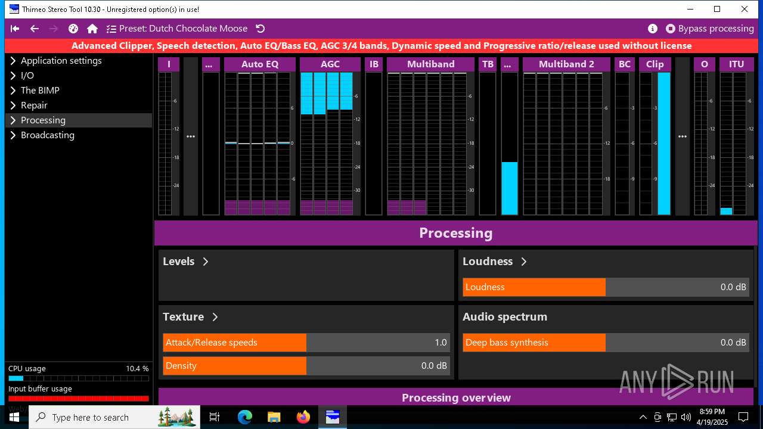Select the TB meter tab
Image resolution: width=763 pixels, height=429 pixels.
click(x=488, y=64)
